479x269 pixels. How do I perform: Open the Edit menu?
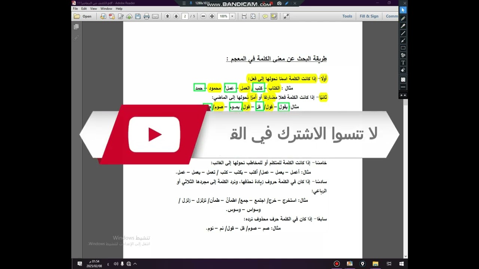[84, 9]
